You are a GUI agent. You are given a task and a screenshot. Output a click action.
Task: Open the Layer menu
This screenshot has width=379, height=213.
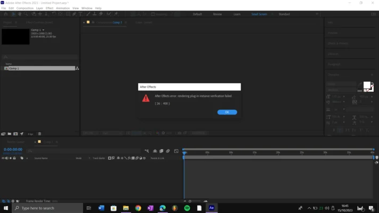pyautogui.click(x=39, y=8)
